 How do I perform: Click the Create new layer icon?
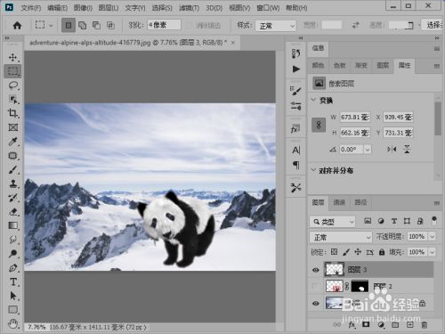(409, 325)
